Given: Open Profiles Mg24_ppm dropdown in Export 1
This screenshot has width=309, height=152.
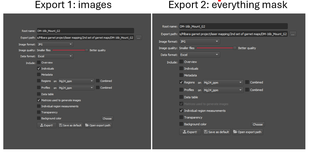Looking at the screenshot, I should click(x=76, y=88).
